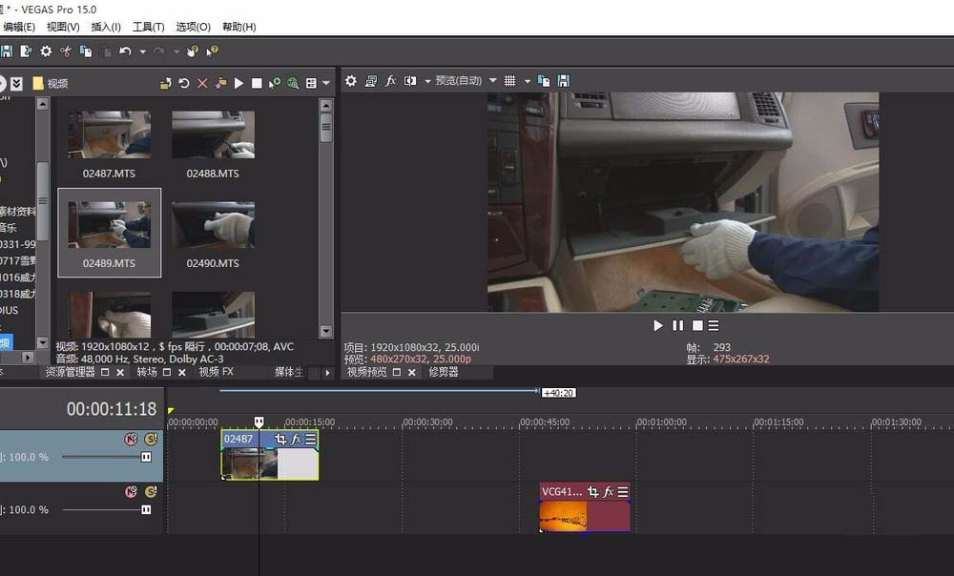The image size is (954, 576).
Task: Open the 工具(T) menu
Action: click(148, 27)
